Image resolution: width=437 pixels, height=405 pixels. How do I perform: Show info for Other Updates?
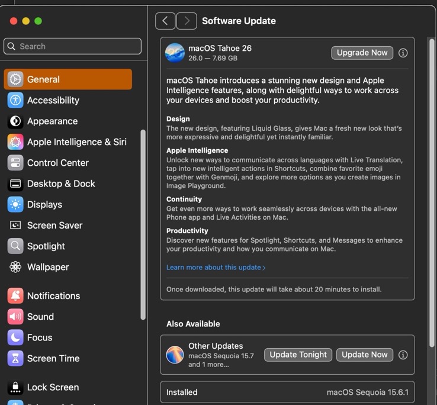tap(403, 355)
